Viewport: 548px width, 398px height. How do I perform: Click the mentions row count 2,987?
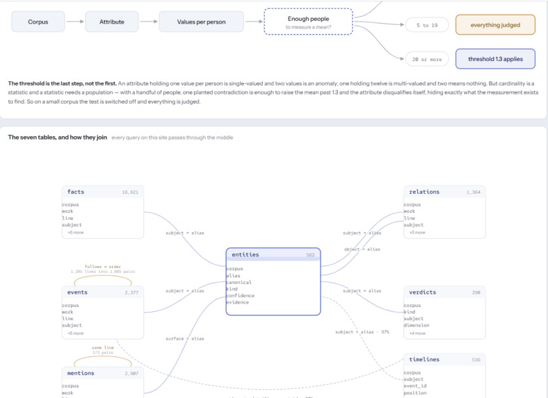131,373
